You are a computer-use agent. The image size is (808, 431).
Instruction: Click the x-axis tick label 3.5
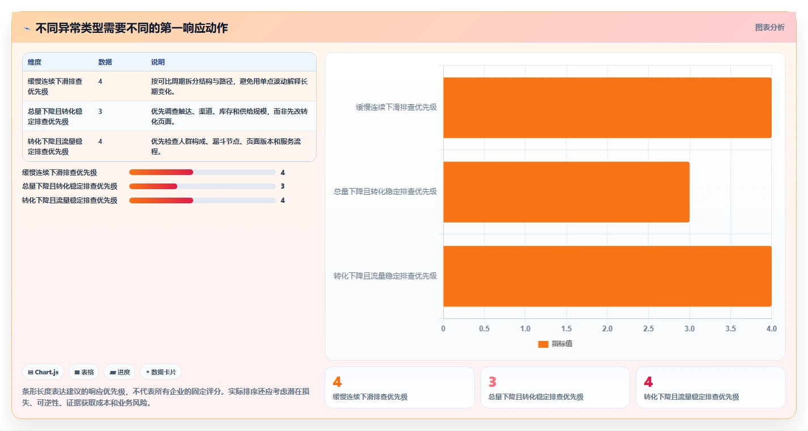click(730, 328)
